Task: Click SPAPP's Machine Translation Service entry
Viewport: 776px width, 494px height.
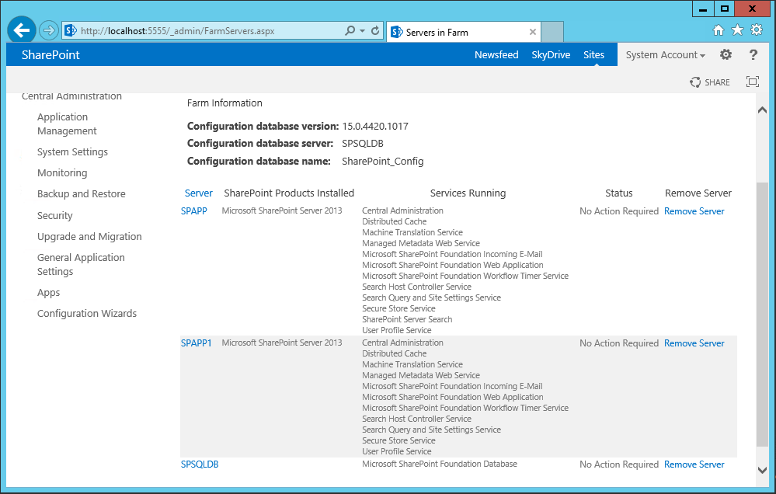Action: pyautogui.click(x=412, y=233)
